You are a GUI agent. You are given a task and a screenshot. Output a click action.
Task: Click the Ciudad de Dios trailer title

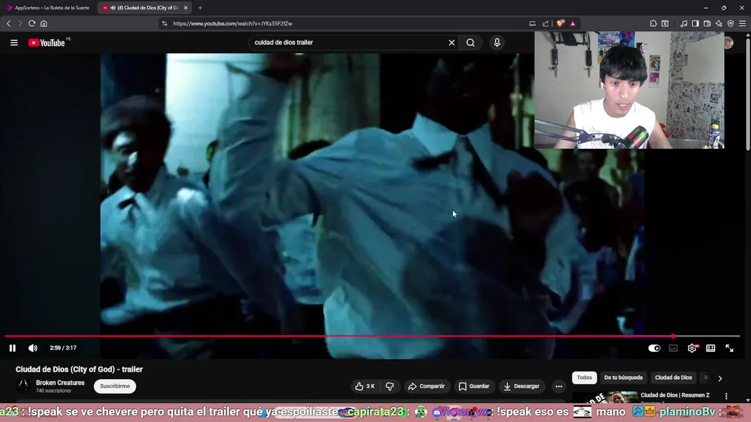[79, 369]
